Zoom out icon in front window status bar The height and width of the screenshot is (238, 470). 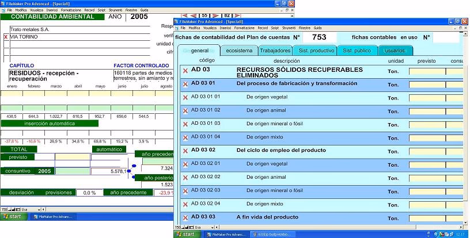pos(183,227)
